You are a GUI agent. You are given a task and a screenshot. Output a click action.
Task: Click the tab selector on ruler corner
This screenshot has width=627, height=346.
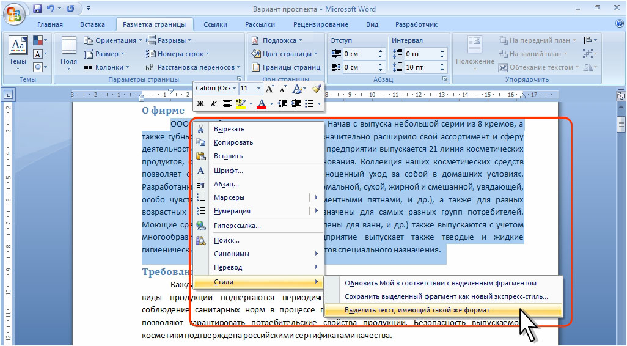pyautogui.click(x=9, y=95)
